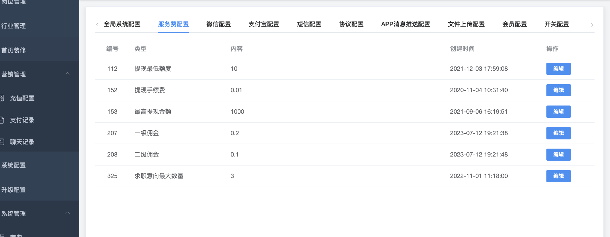Open 行业管理 from the sidebar
Viewport: 610px width, 237px height.
coord(14,26)
